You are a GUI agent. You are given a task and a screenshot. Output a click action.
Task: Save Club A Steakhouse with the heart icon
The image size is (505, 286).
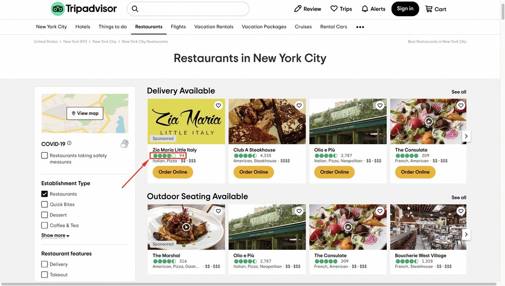click(x=299, y=105)
